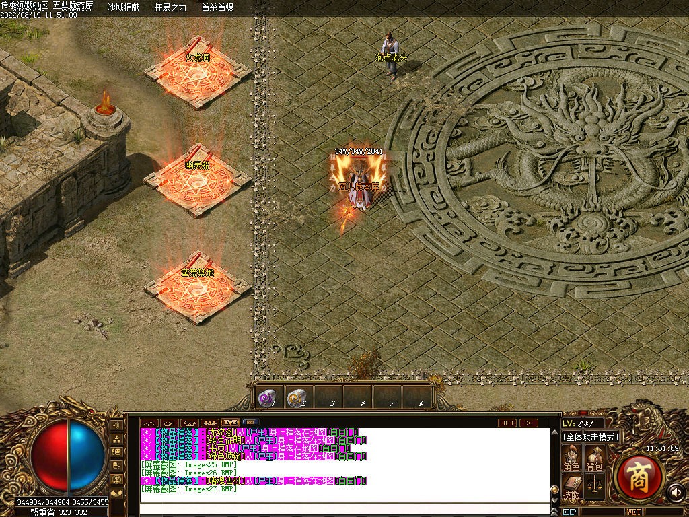Click the crossed-circle block icon beside the orb
This screenshot has height=517, width=689.
(x=117, y=479)
